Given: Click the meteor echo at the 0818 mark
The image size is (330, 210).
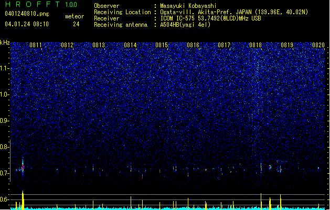Looking at the screenshot, I should click(261, 168).
